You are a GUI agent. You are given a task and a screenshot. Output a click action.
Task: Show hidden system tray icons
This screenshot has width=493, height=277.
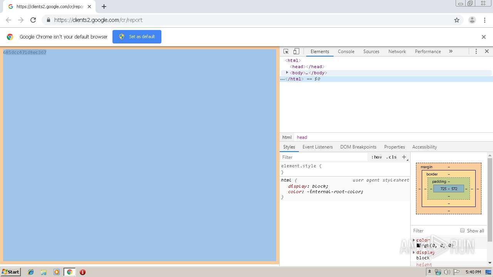[x=429, y=272]
